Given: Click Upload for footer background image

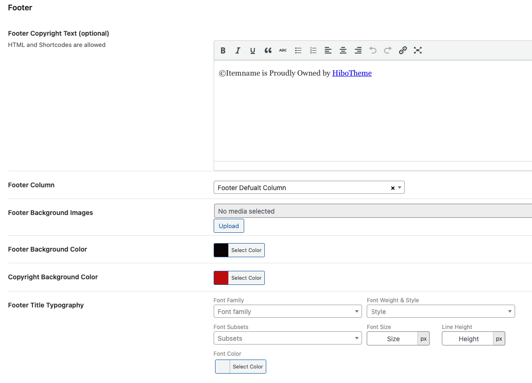Looking at the screenshot, I should [x=229, y=226].
